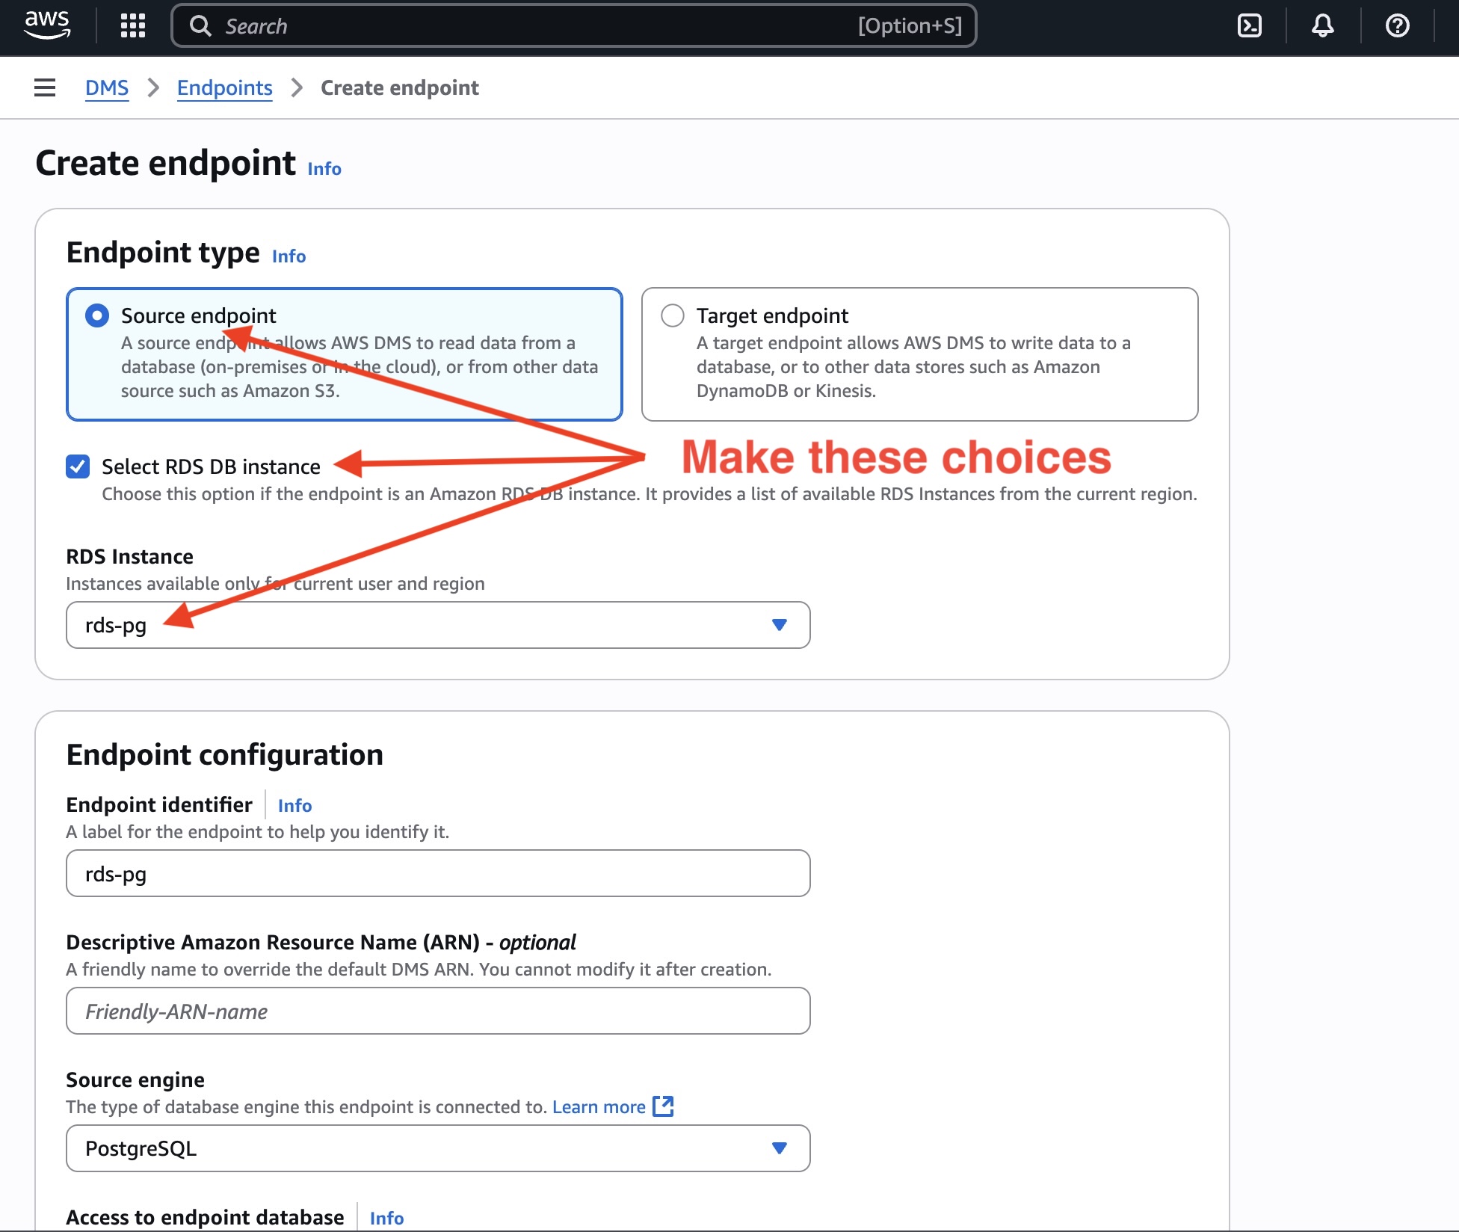Screen dimensions: 1459x1232
Task: Open the notifications bell icon
Action: click(1322, 25)
